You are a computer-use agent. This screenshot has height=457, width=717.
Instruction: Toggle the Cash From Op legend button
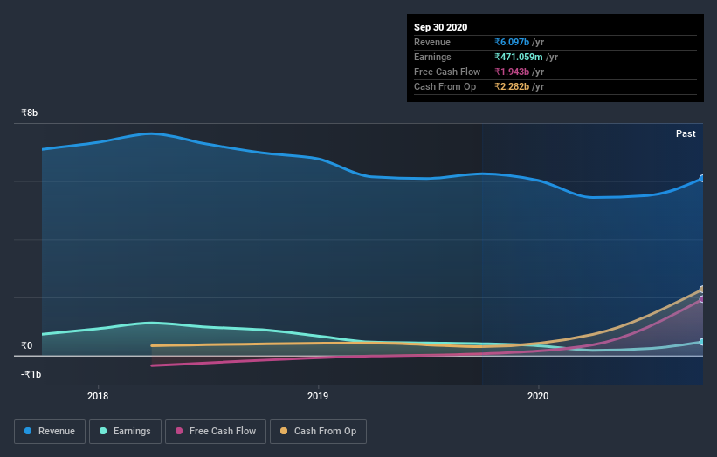tap(318, 432)
